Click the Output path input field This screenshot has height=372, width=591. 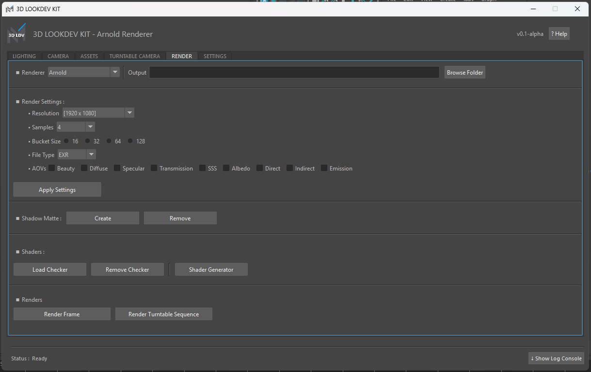click(x=294, y=72)
